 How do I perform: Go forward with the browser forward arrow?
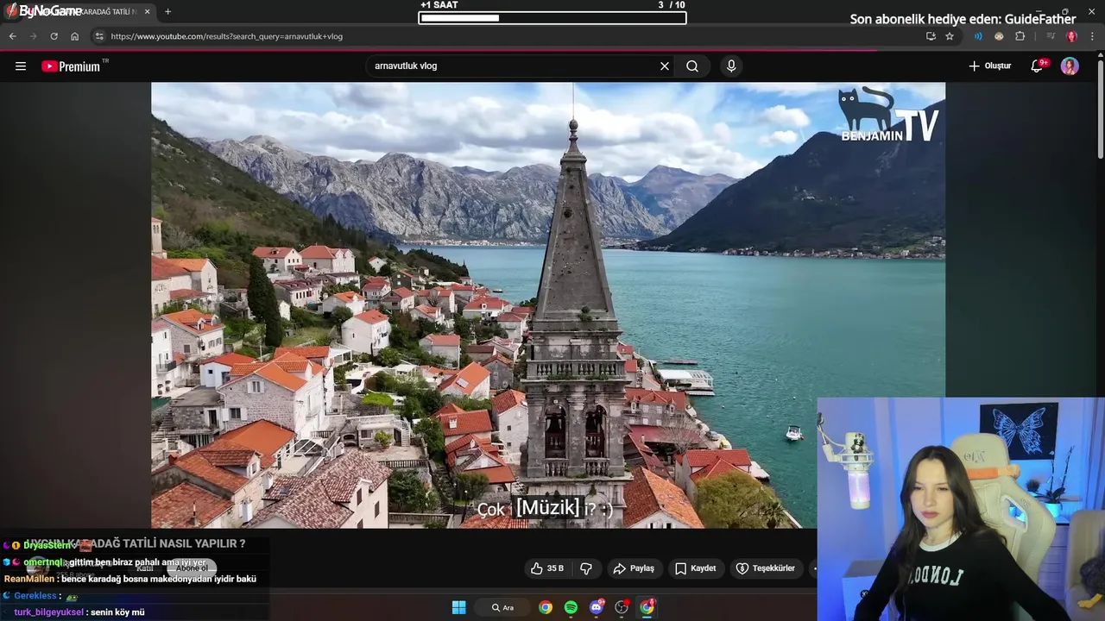click(x=33, y=36)
